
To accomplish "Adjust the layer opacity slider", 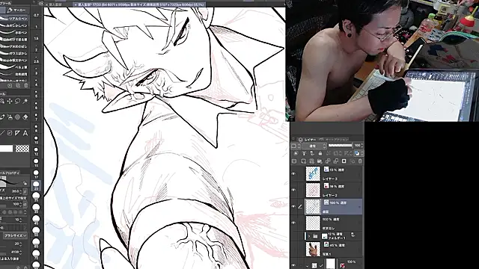I will coord(340,146).
